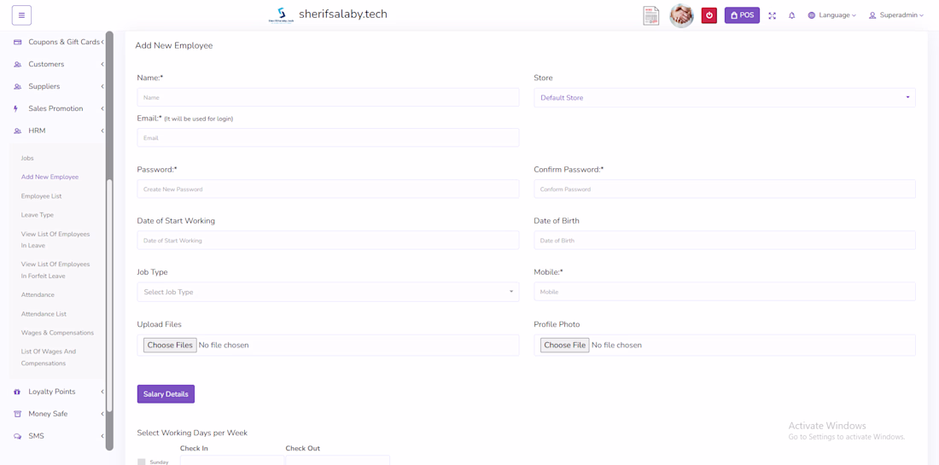Open Jobs under HRM
939x465 pixels.
coord(27,158)
